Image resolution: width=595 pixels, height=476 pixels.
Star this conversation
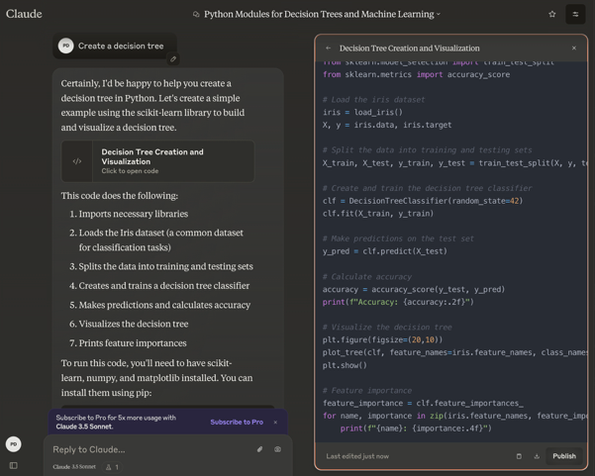[552, 14]
